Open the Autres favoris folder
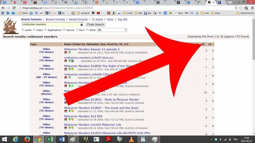The width and height of the screenshot is (255, 143). (245, 13)
